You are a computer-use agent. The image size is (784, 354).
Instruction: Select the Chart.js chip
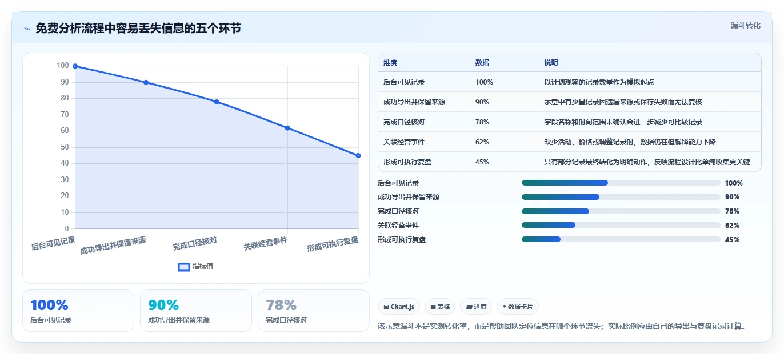399,307
